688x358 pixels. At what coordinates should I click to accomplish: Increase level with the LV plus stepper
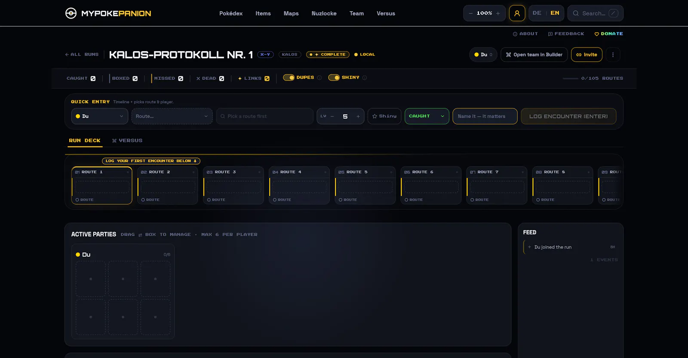(358, 116)
